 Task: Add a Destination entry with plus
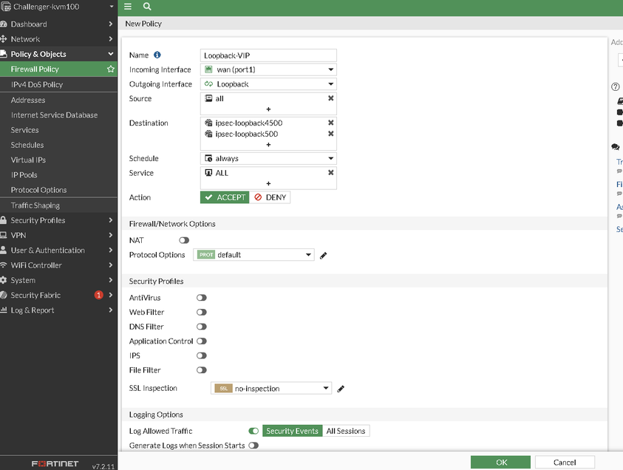click(x=268, y=145)
